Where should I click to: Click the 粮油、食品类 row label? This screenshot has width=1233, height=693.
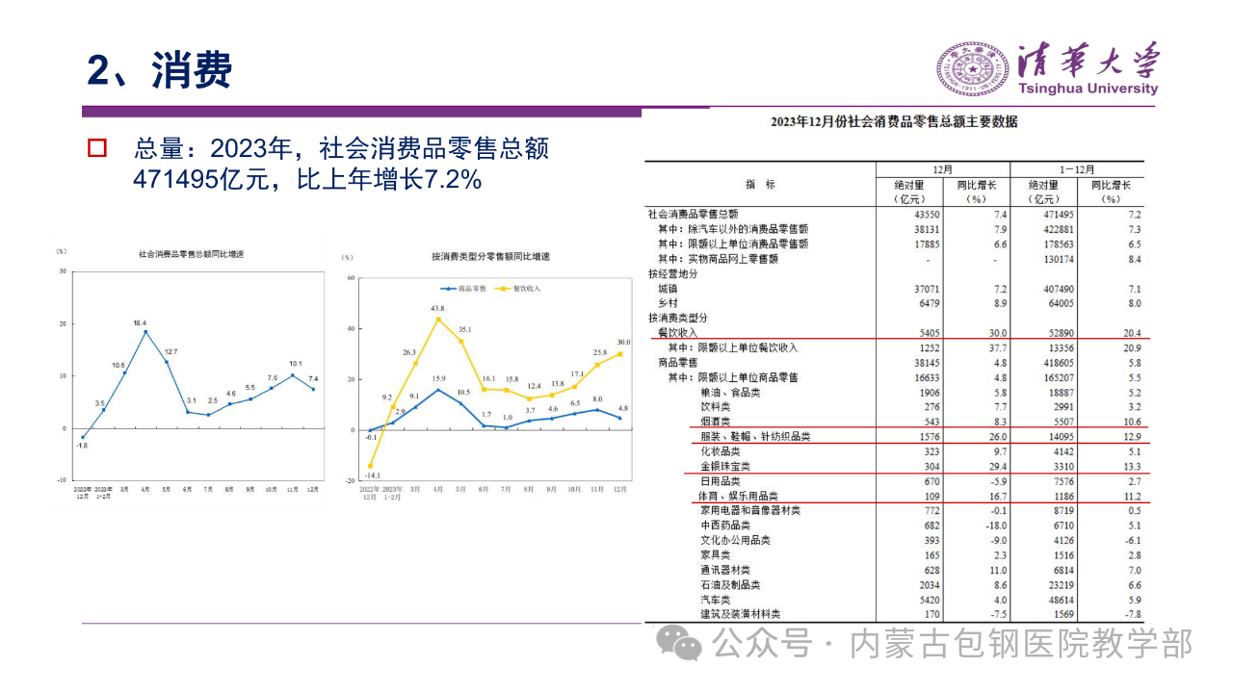click(x=730, y=393)
